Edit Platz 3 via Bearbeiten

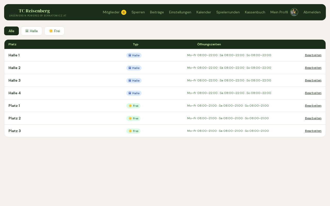click(313, 131)
